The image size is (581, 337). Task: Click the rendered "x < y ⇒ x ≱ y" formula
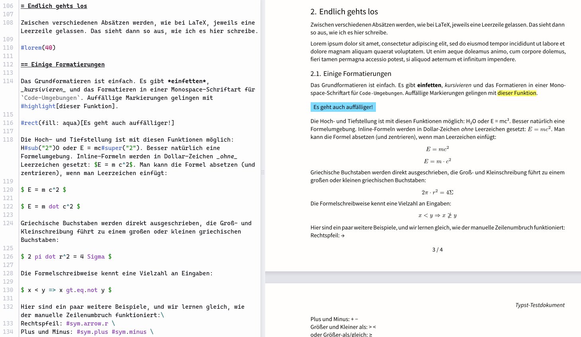(437, 216)
